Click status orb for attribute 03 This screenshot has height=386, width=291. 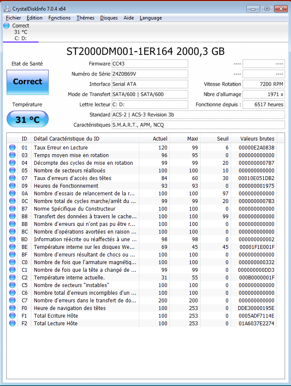(12, 155)
